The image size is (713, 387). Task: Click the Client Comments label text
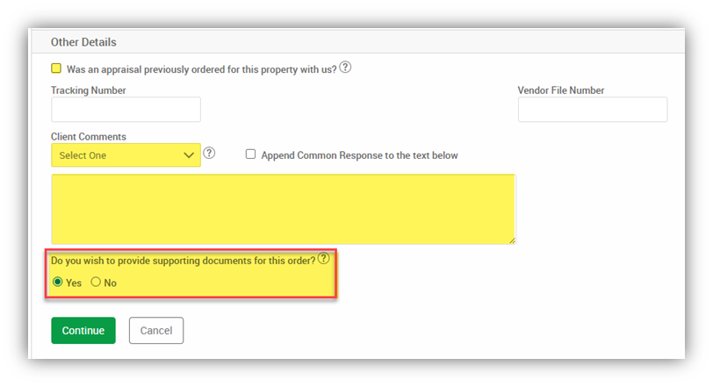pos(89,137)
